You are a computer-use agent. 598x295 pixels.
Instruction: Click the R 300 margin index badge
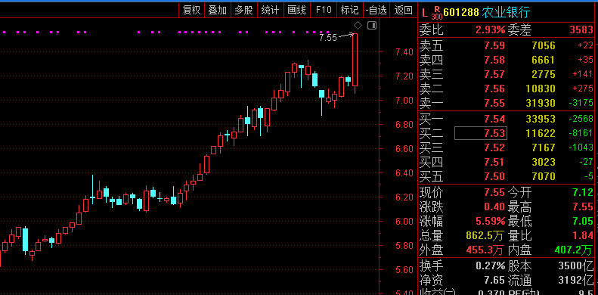pyautogui.click(x=437, y=13)
